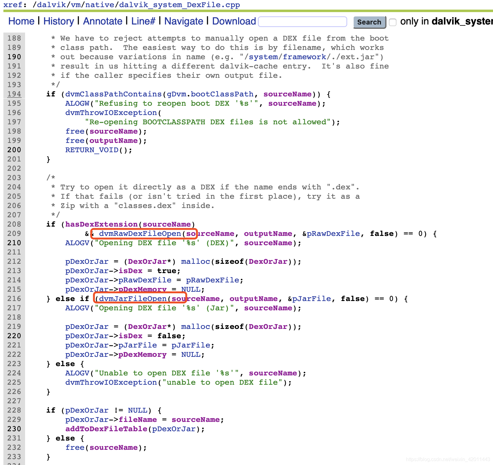The height and width of the screenshot is (465, 493).
Task: Click pJarFile member on line 221
Action: click(x=138, y=345)
